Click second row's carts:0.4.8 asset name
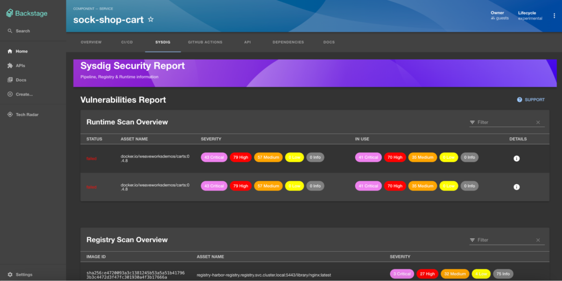 click(155, 187)
